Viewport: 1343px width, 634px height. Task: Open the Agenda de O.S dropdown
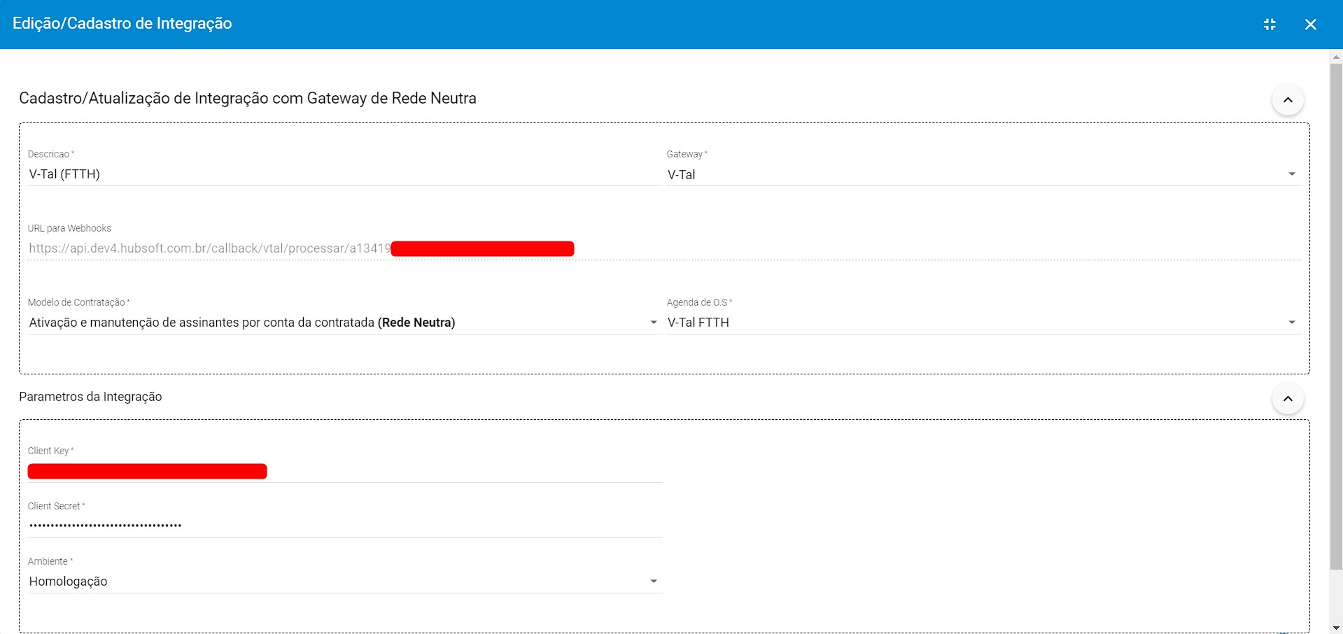point(983,323)
